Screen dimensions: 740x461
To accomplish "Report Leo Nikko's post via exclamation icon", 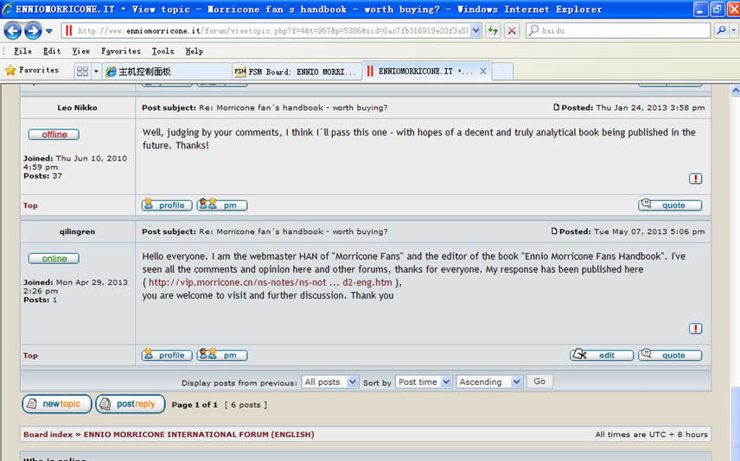I will coord(695,179).
